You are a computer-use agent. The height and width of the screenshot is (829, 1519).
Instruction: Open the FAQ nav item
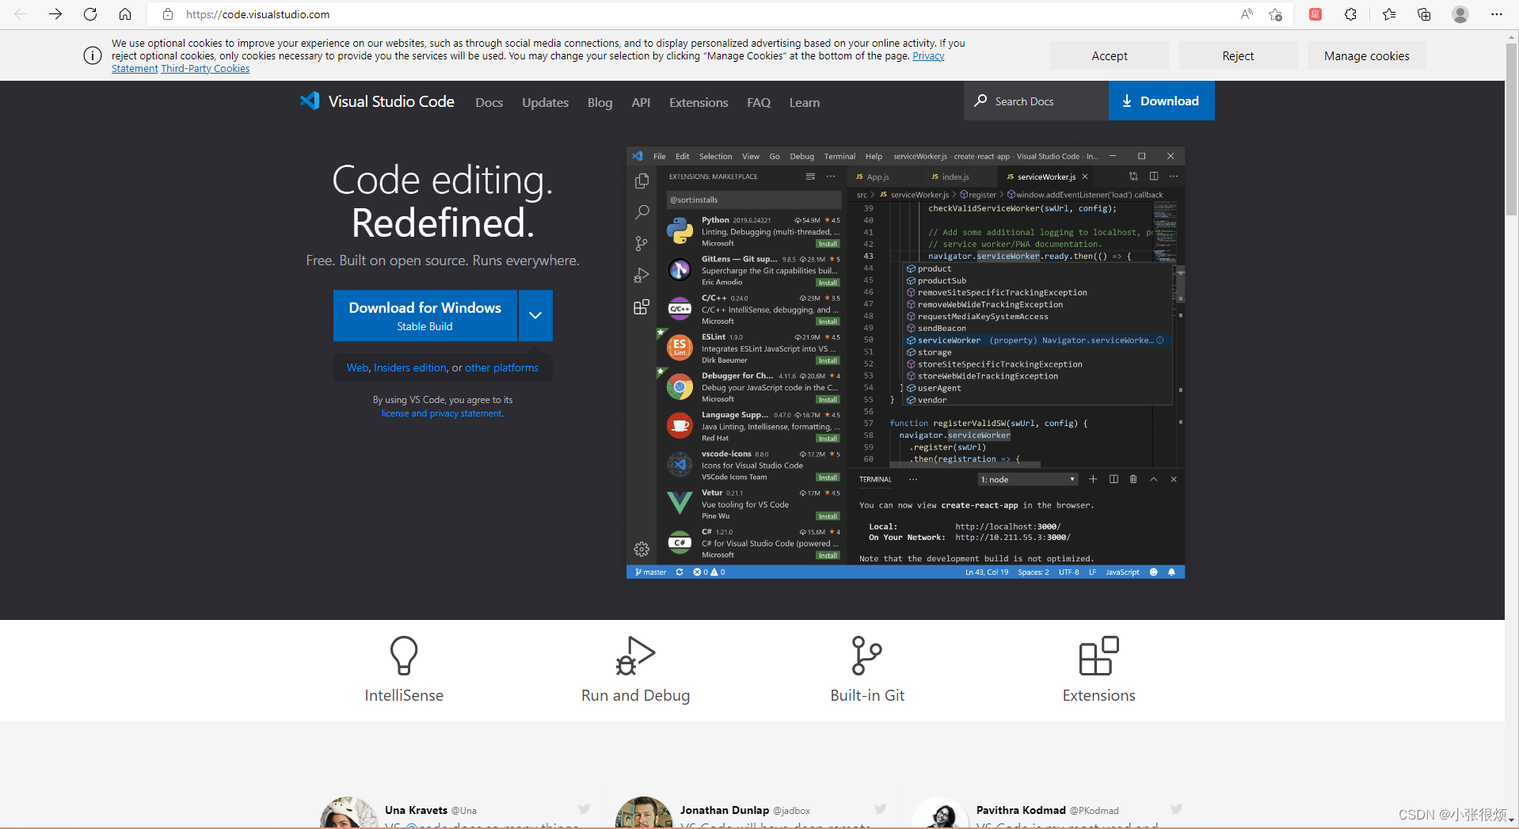(x=759, y=103)
